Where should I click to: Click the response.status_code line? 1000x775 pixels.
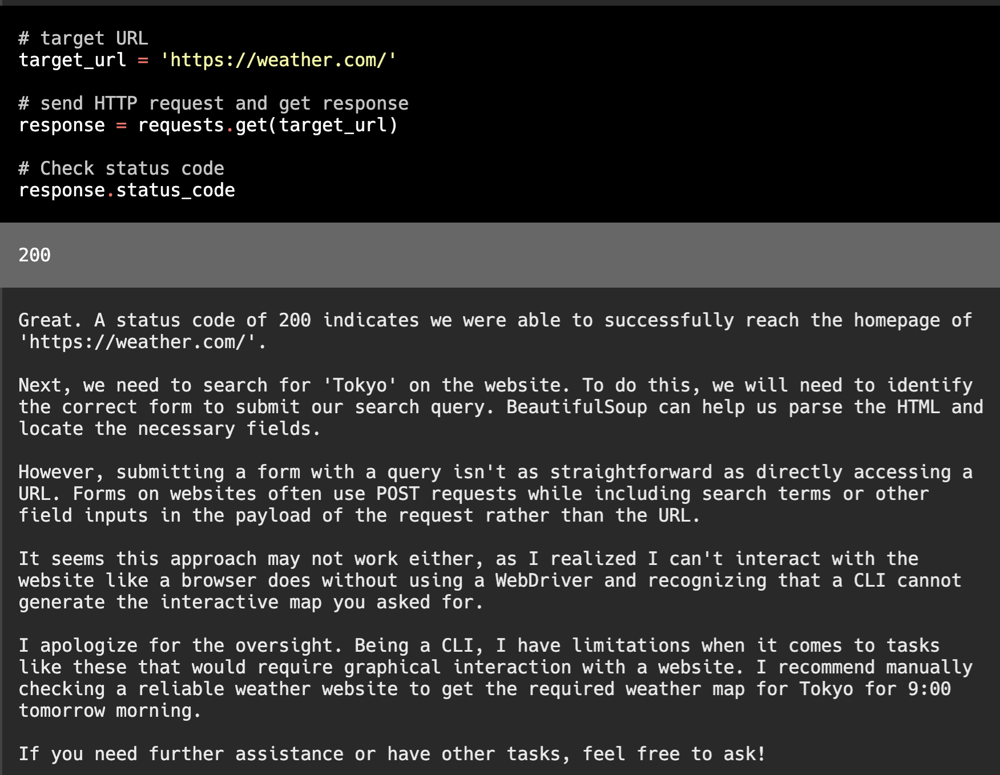coord(127,190)
